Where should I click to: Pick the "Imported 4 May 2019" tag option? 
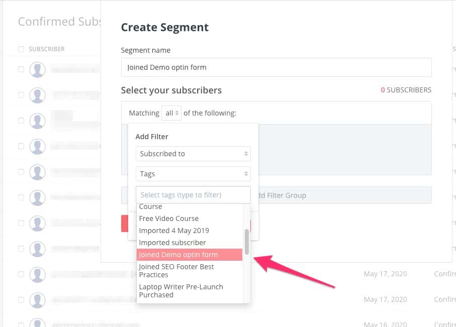[174, 231]
